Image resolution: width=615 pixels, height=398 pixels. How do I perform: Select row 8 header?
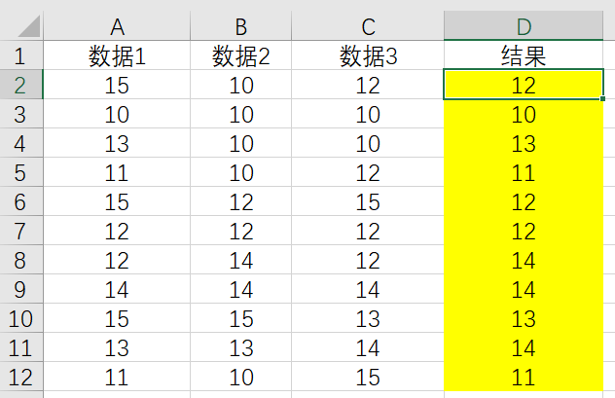pyautogui.click(x=21, y=260)
